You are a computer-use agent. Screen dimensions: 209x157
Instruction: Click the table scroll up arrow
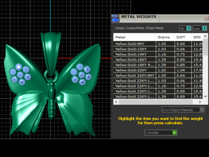coord(206,36)
